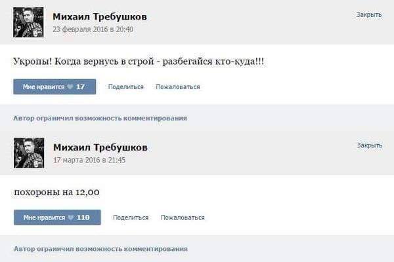Click the heart icon on the 17-likes post
The width and height of the screenshot is (394, 262).
click(70, 86)
